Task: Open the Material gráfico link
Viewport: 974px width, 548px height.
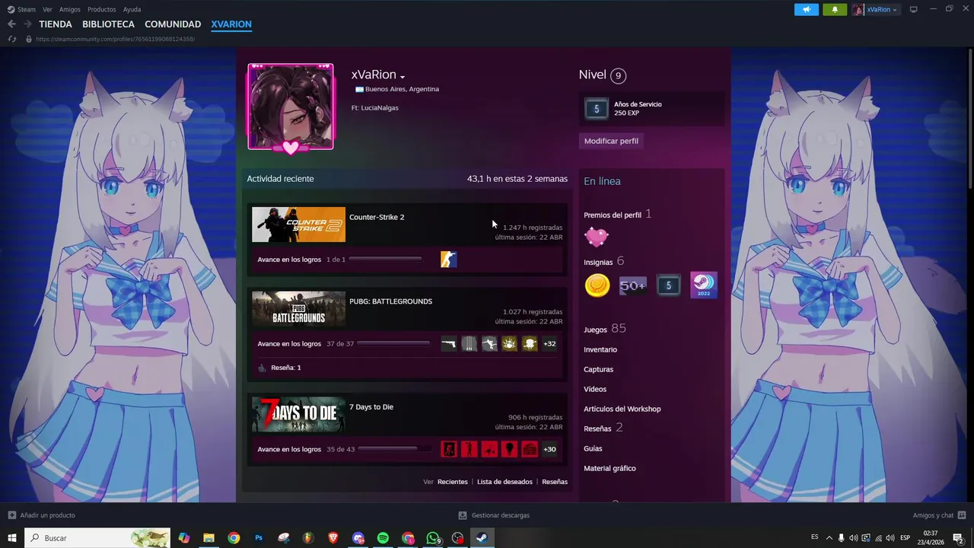Action: tap(610, 468)
